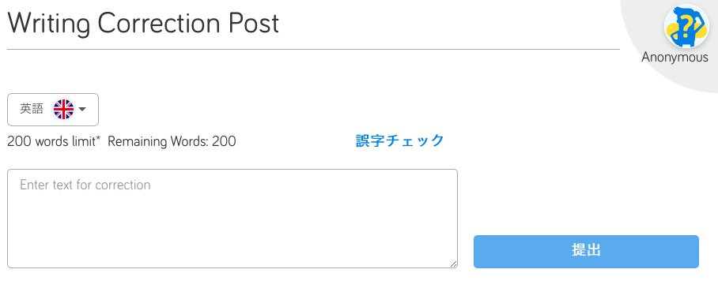Expand the language dropdown caret arrow
Screen dimensions: 718x288
coord(82,109)
